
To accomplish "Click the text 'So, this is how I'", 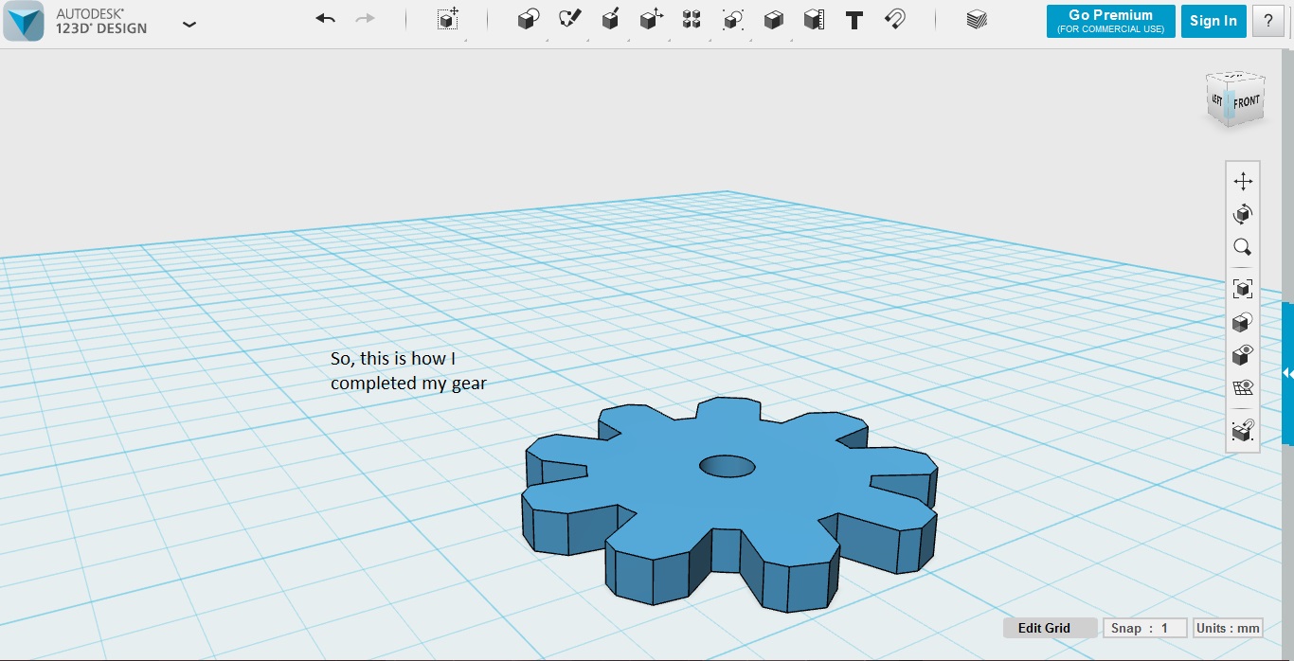I will tap(393, 359).
